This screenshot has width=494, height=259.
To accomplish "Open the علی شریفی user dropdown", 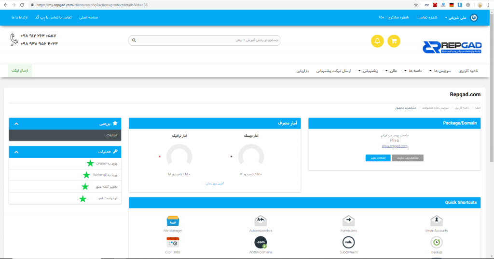I will (x=455, y=18).
